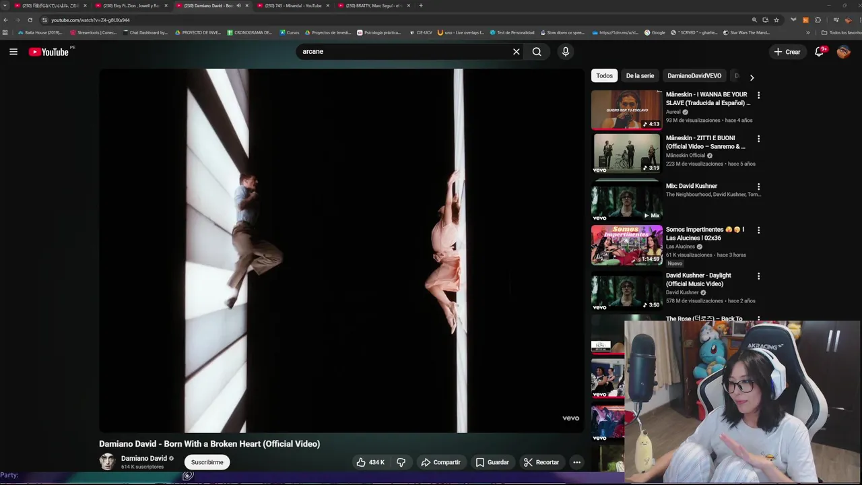Bookmark this page with star icon
Image resolution: width=862 pixels, height=485 pixels.
point(776,20)
